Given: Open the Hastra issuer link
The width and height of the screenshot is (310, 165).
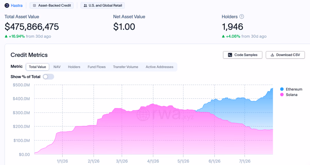Looking at the screenshot, I should (17, 5).
